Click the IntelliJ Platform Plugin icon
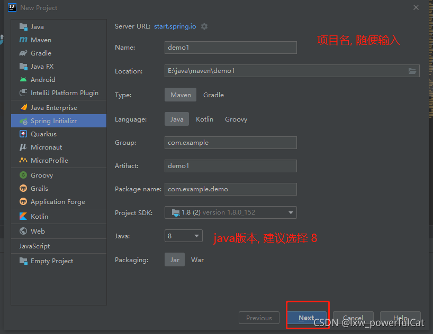This screenshot has height=334, width=433. (x=23, y=92)
